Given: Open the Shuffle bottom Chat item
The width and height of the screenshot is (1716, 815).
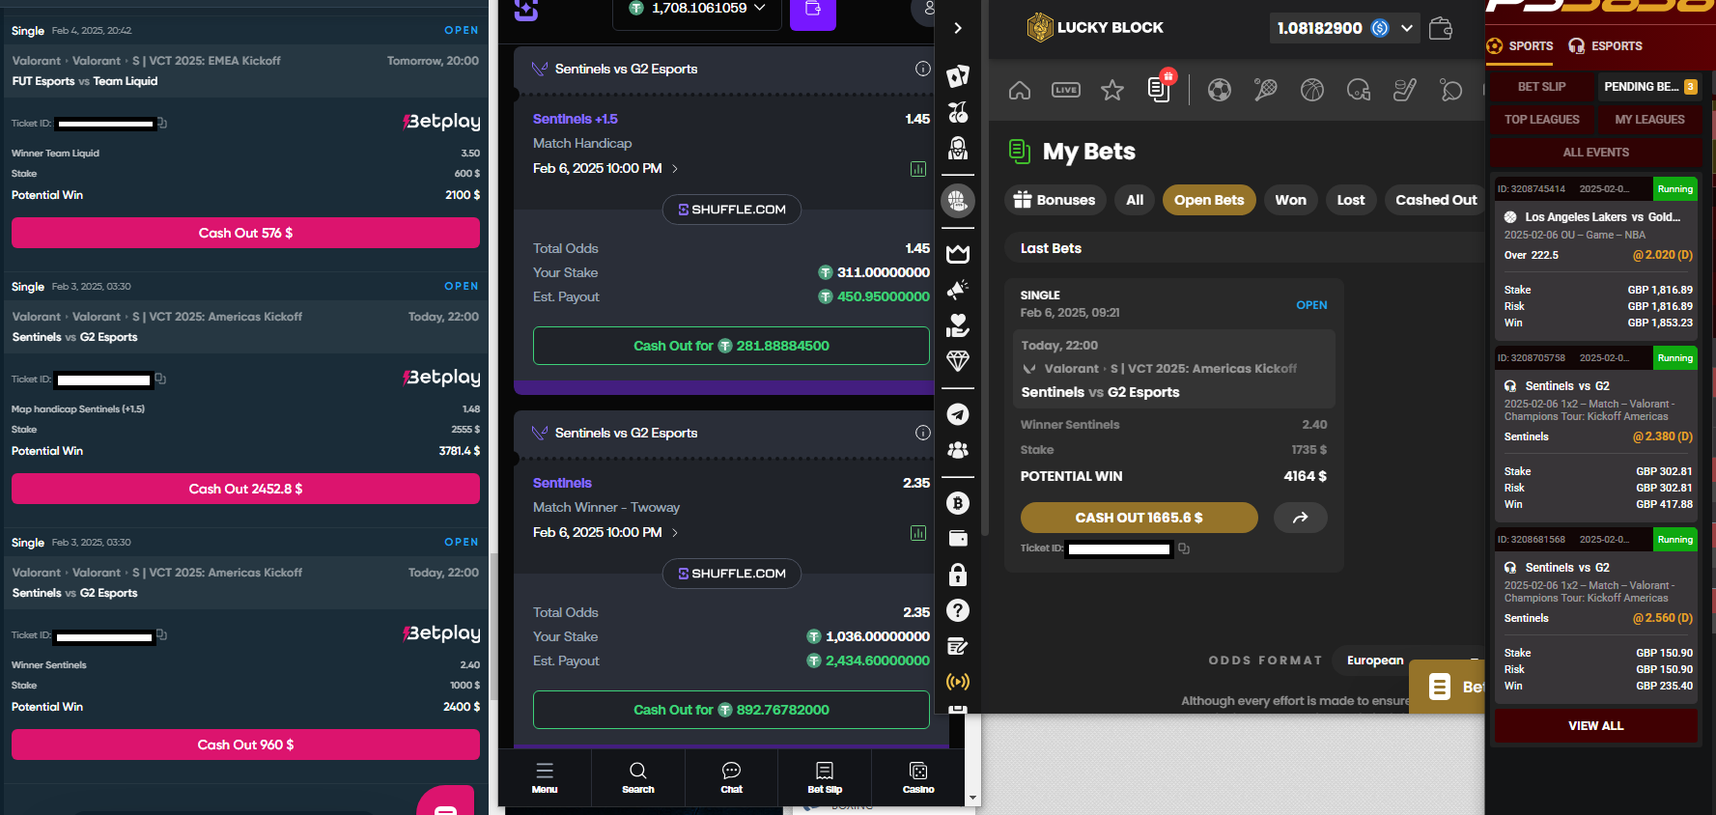Looking at the screenshot, I should [731, 777].
